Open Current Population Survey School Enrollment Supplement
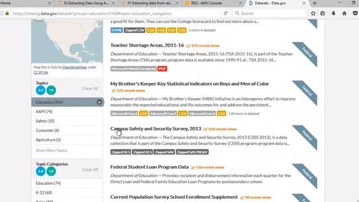359x202 pixels. tap(174, 197)
